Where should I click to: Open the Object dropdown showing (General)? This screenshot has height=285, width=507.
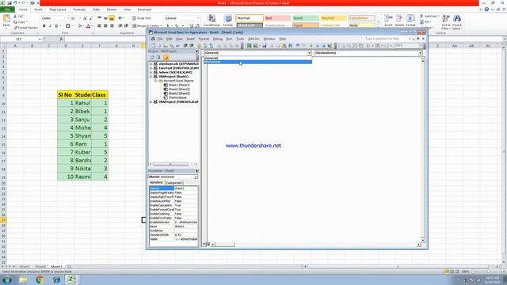click(x=309, y=53)
